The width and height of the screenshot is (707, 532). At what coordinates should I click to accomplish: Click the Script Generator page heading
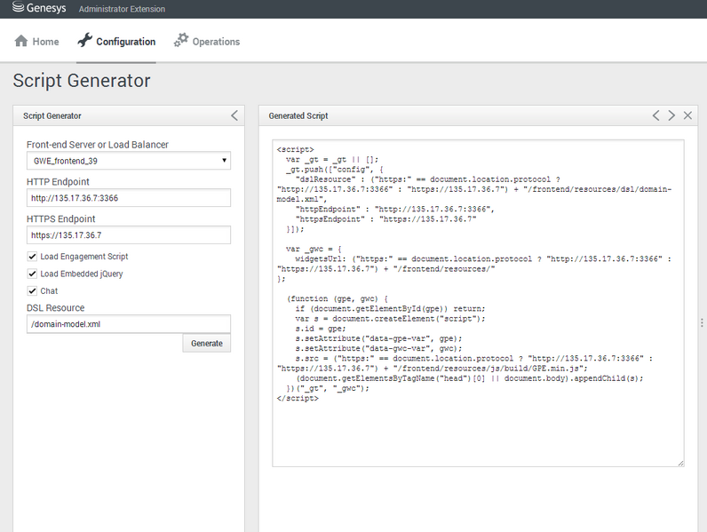coord(82,81)
